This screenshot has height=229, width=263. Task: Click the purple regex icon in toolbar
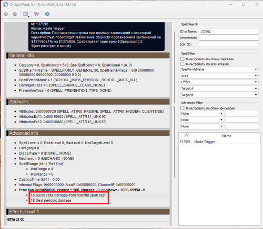coord(36,14)
